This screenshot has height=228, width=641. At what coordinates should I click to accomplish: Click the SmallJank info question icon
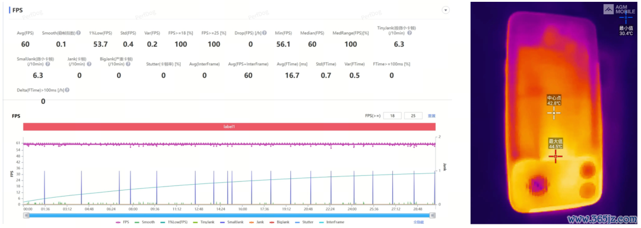[48, 64]
